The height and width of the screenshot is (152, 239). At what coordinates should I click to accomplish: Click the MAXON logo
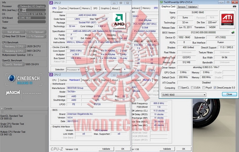click(x=13, y=93)
